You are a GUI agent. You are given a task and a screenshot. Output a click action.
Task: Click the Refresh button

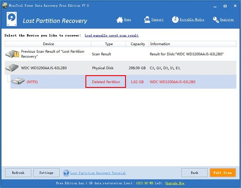(18, 173)
